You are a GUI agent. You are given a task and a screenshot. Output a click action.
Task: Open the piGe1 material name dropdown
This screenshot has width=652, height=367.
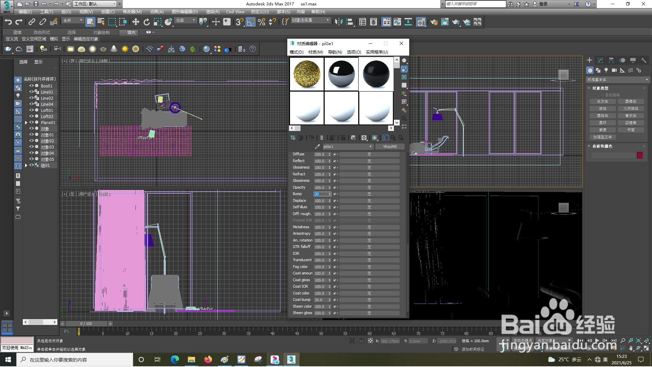click(x=370, y=147)
